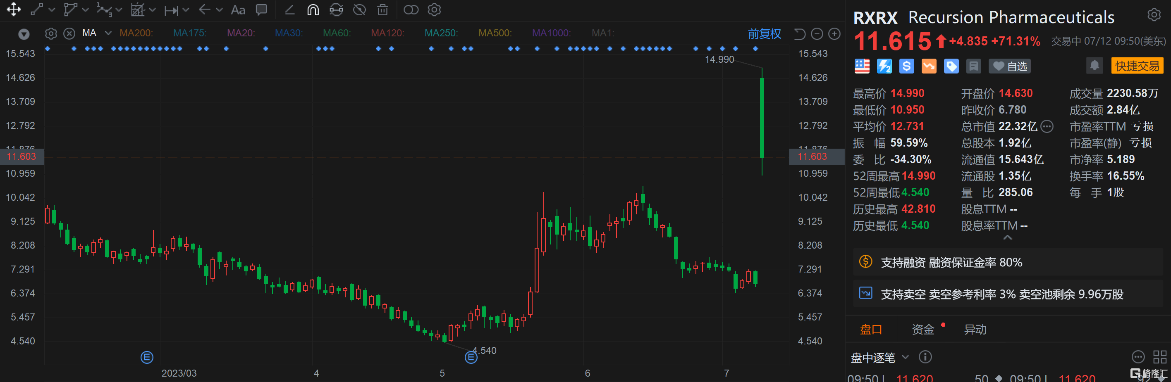
Task: Open MA indicator settings gear
Action: [x=51, y=33]
